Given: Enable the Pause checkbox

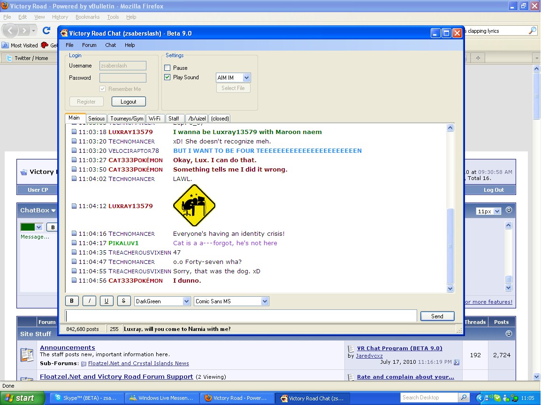Looking at the screenshot, I should (x=168, y=68).
